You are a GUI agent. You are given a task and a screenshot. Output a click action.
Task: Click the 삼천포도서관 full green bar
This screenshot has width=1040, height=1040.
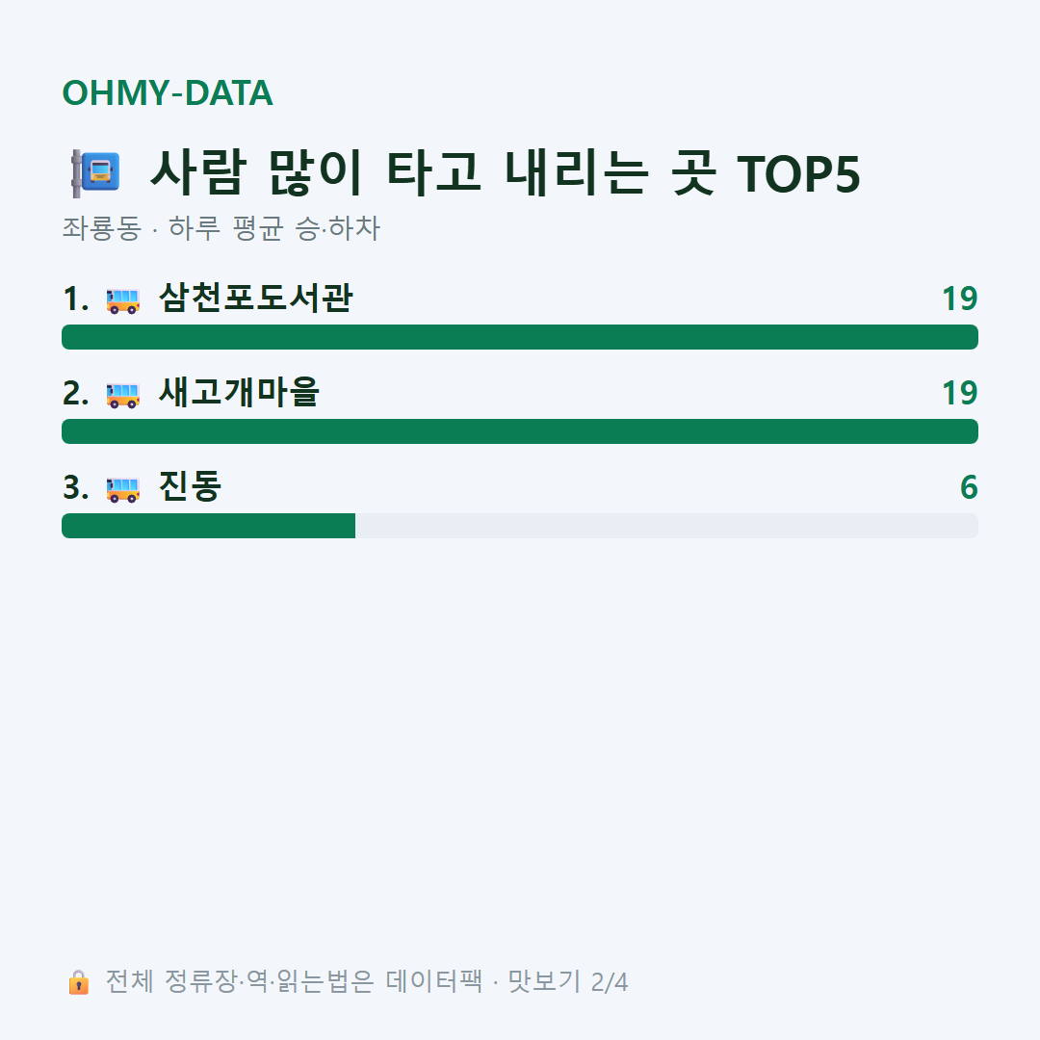tap(520, 337)
